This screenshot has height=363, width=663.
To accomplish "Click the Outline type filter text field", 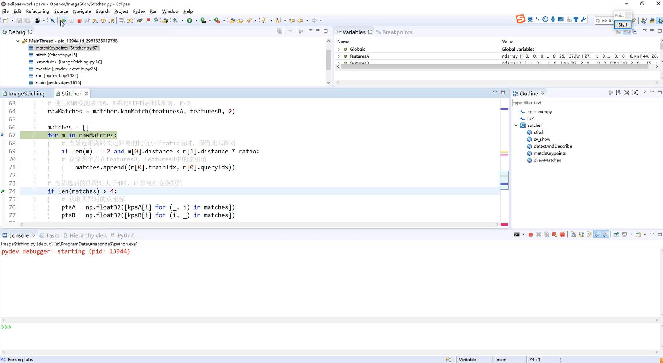I will coord(587,103).
